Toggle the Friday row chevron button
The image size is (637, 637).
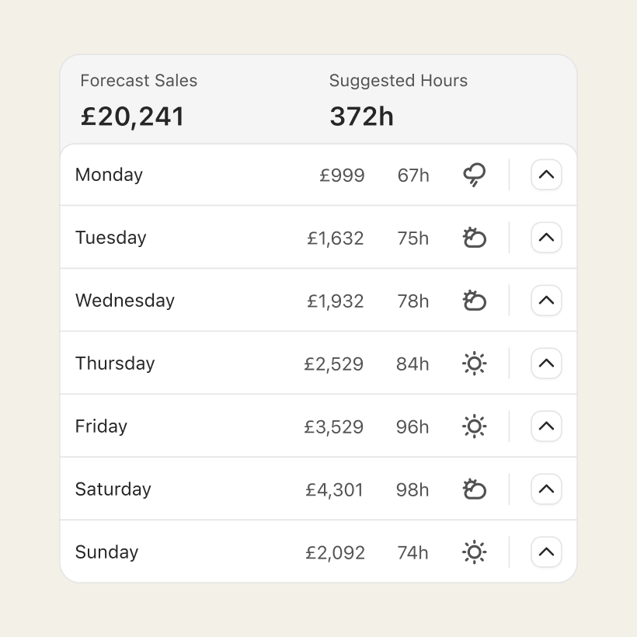coord(546,426)
